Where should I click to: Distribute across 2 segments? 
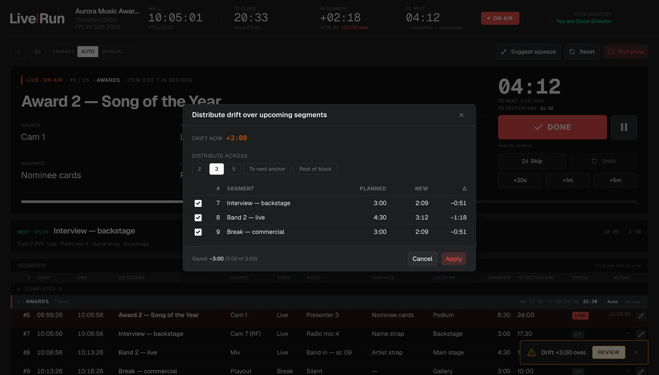[x=199, y=169]
